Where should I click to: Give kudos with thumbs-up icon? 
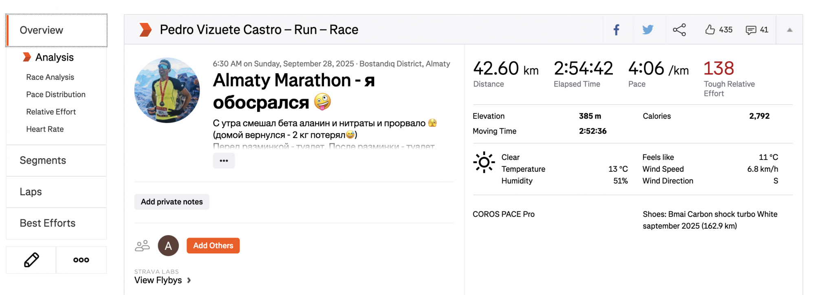tap(710, 30)
